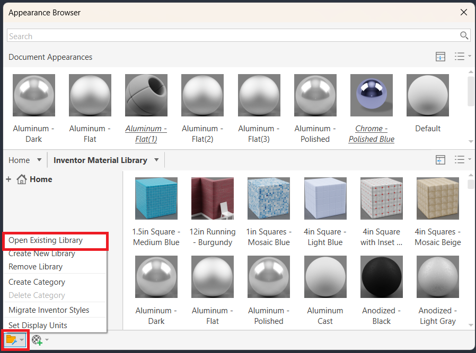Click the Home house icon in the tree

22,179
